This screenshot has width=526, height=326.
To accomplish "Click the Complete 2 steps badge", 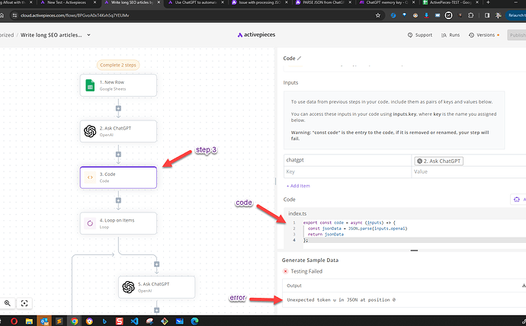I will (x=118, y=65).
